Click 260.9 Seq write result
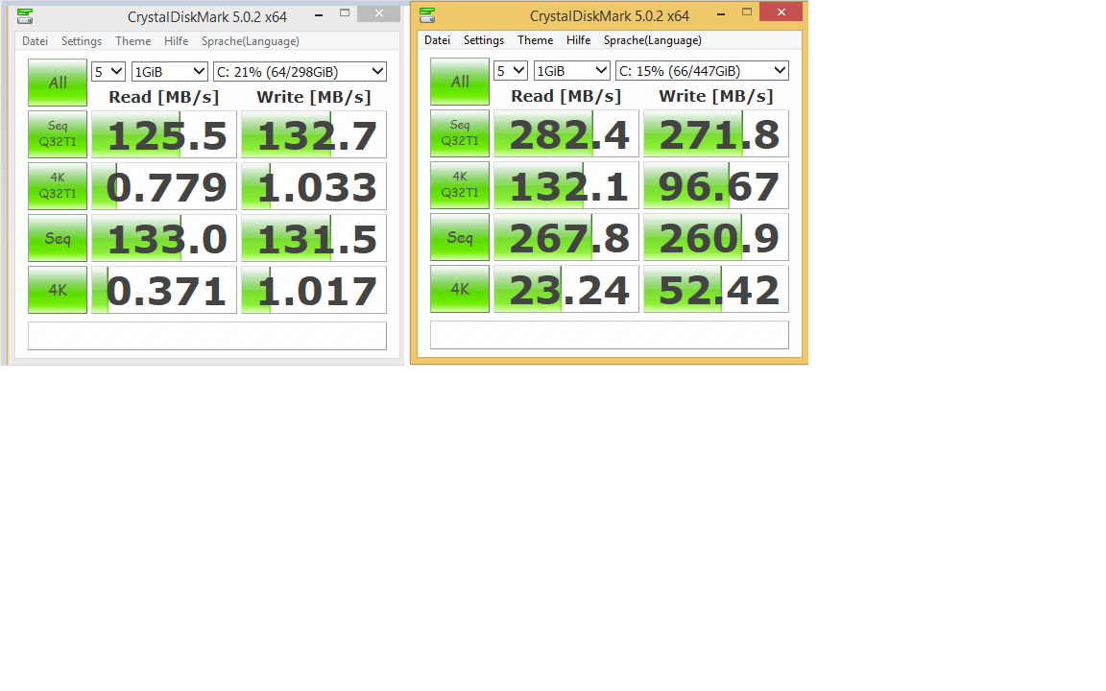 tap(716, 238)
